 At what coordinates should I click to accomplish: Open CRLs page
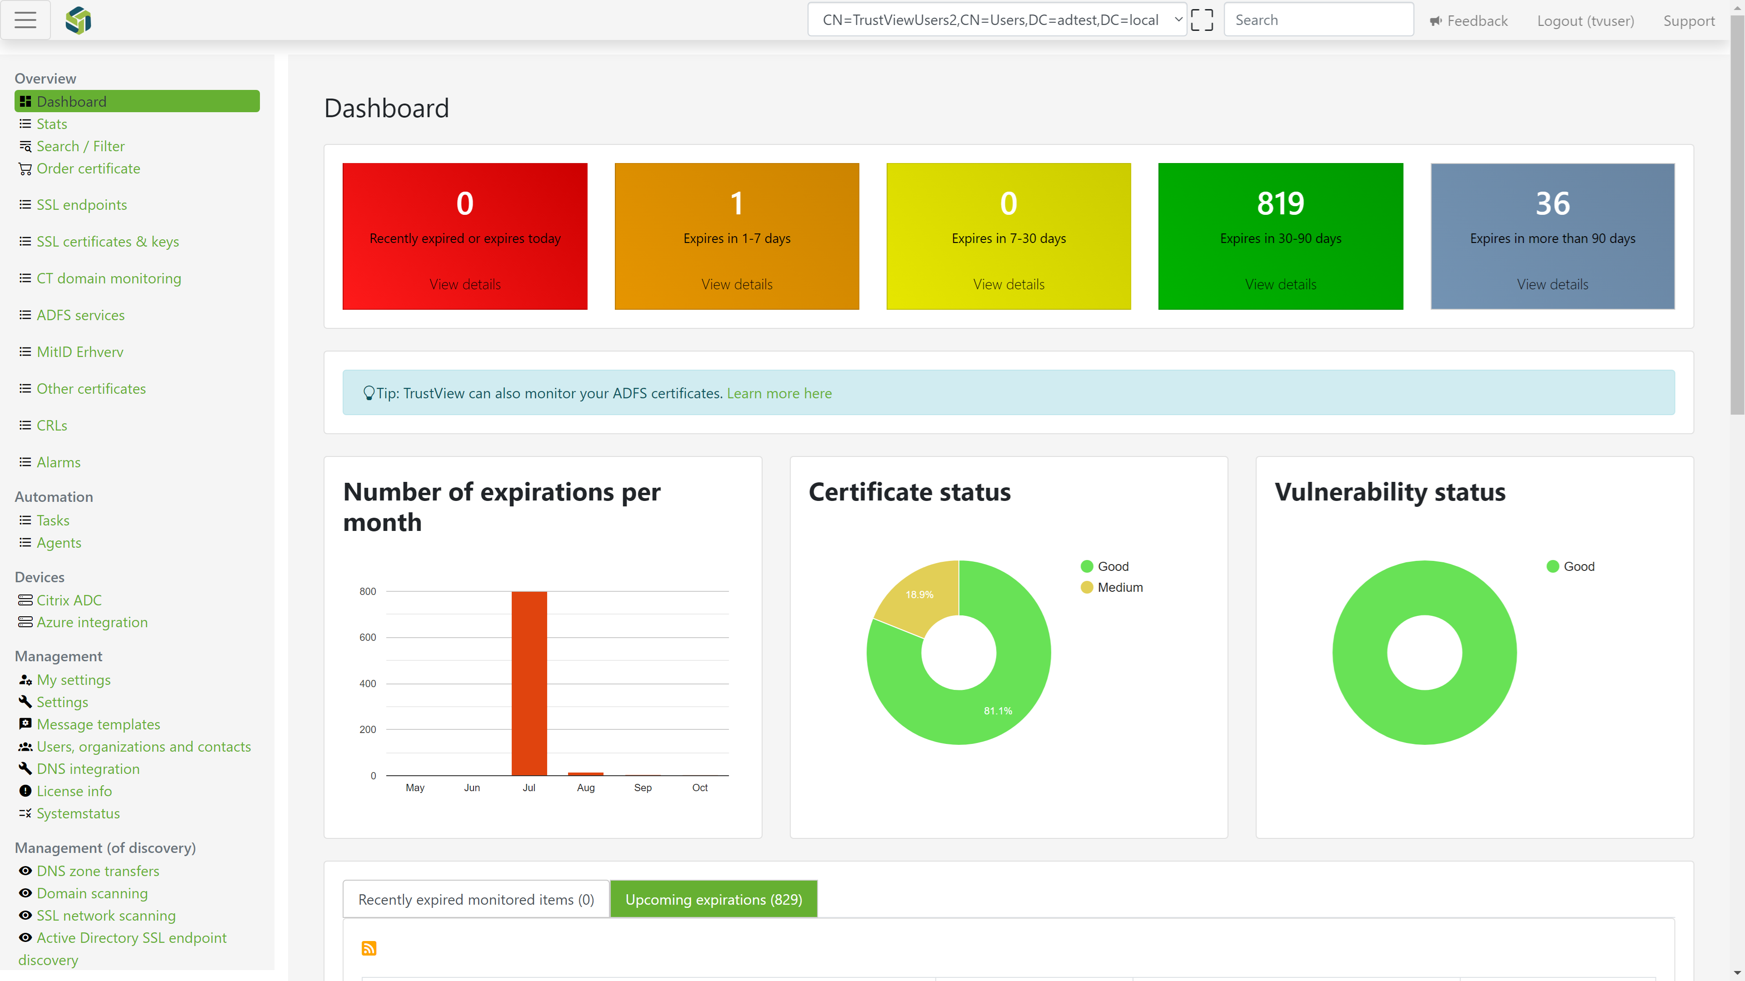coord(52,425)
